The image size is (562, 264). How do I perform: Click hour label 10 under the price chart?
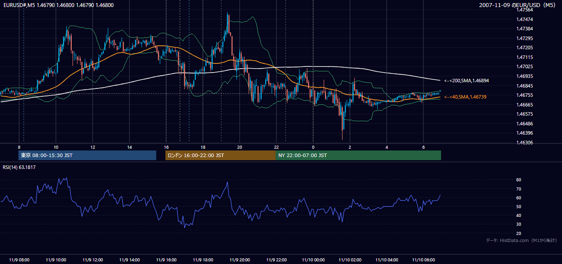pyautogui.click(x=56, y=147)
